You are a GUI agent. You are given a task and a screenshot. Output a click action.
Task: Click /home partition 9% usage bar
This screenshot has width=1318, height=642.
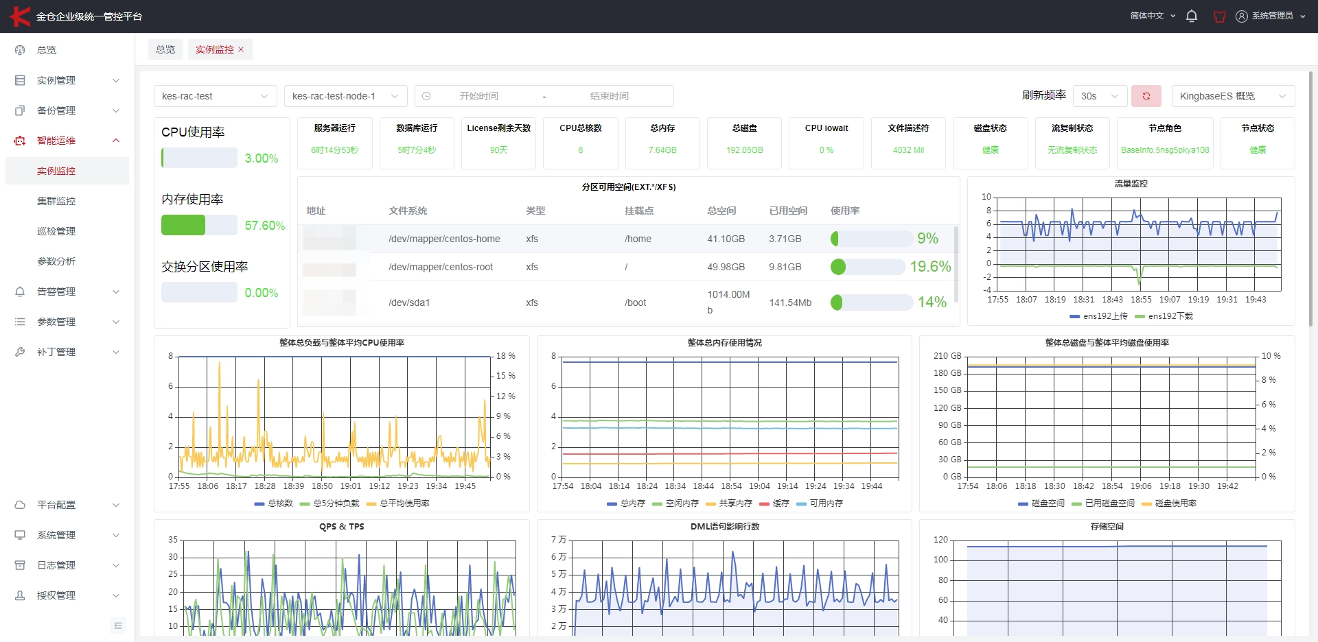coord(871,239)
